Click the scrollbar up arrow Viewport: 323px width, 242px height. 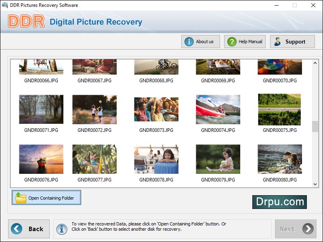[x=315, y=62]
